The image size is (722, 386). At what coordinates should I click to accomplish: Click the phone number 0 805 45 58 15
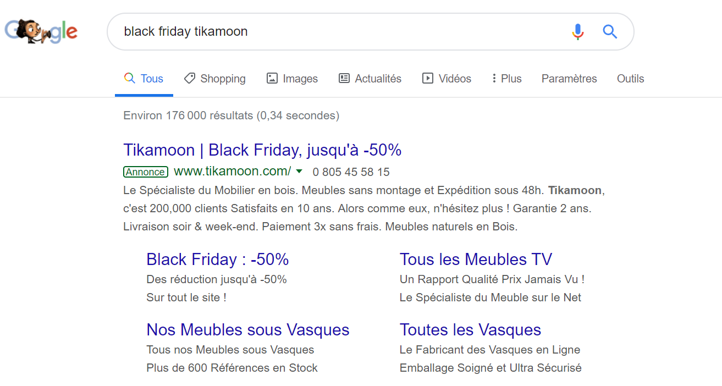coord(351,172)
